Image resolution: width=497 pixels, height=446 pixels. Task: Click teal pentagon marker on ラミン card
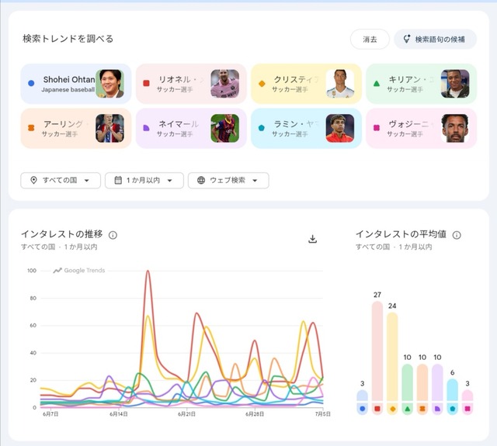point(261,128)
